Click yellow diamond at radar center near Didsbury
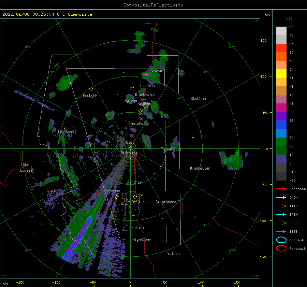The image size is (307, 287). tap(130, 148)
